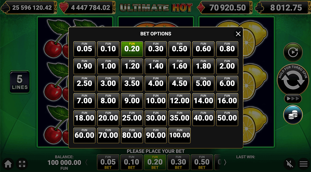Click the hearts jackpot counter

tap(88, 7)
